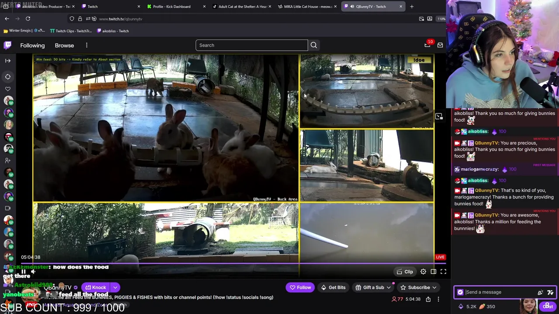Open notifications inbox with 10 badge

tap(428, 45)
